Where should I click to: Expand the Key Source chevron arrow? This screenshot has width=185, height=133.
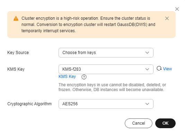point(147,53)
